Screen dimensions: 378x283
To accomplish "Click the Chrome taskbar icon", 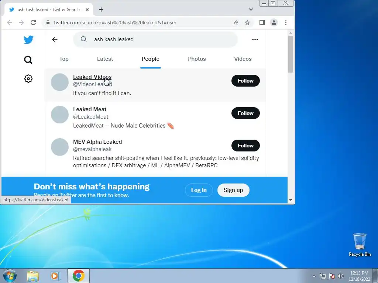I will click(x=79, y=276).
